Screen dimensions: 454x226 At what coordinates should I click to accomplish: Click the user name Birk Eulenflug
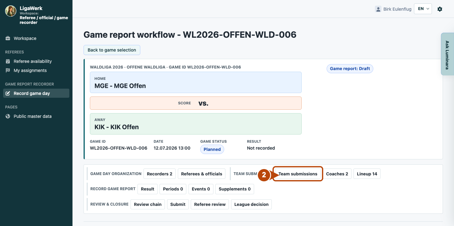[397, 9]
